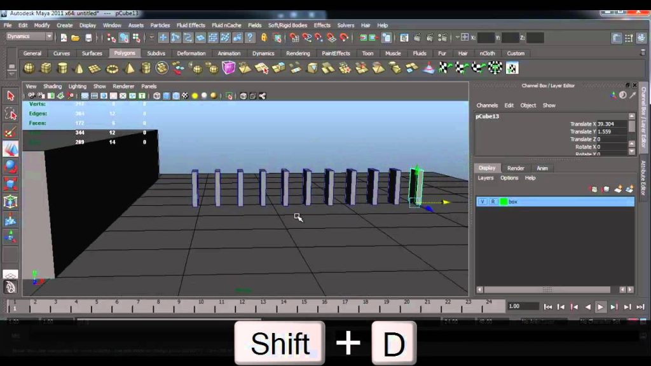Screen dimensions: 651x366
Task: Create a polygon cube from the shelf
Action: click(46, 68)
